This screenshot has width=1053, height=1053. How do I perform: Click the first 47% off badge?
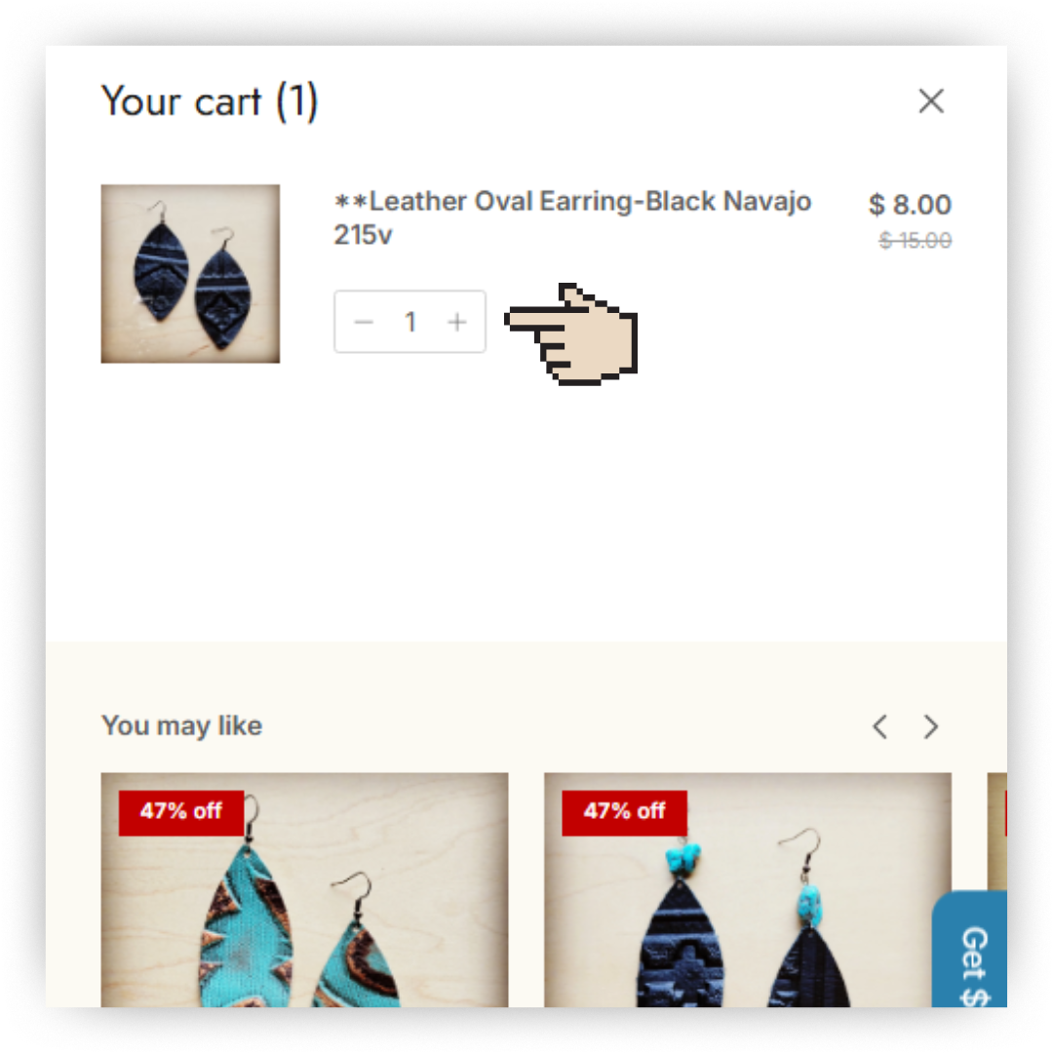click(181, 812)
